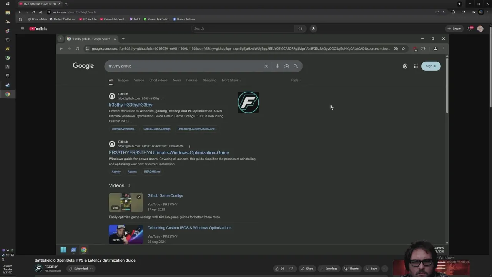The image size is (492, 277).
Task: Open Debunking Custom ISOS video title link
Action: tap(189, 228)
